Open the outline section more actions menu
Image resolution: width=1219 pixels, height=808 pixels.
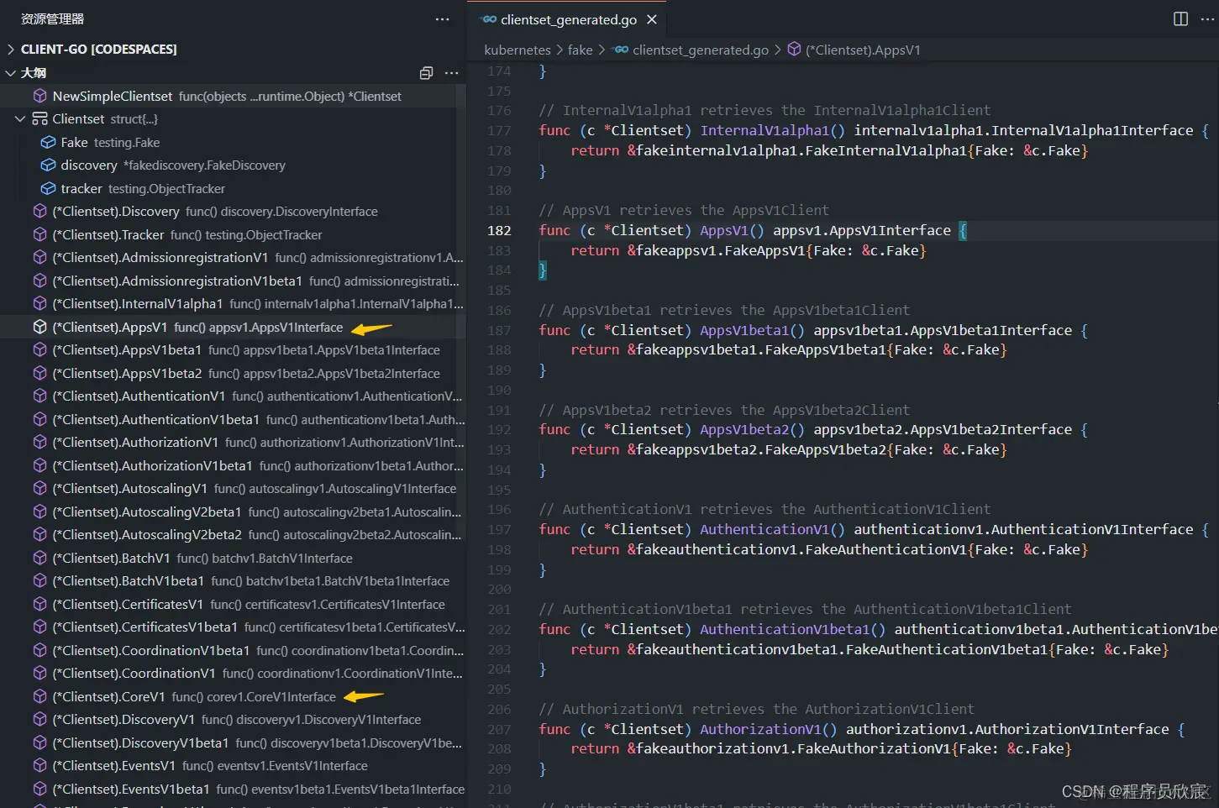click(x=451, y=73)
